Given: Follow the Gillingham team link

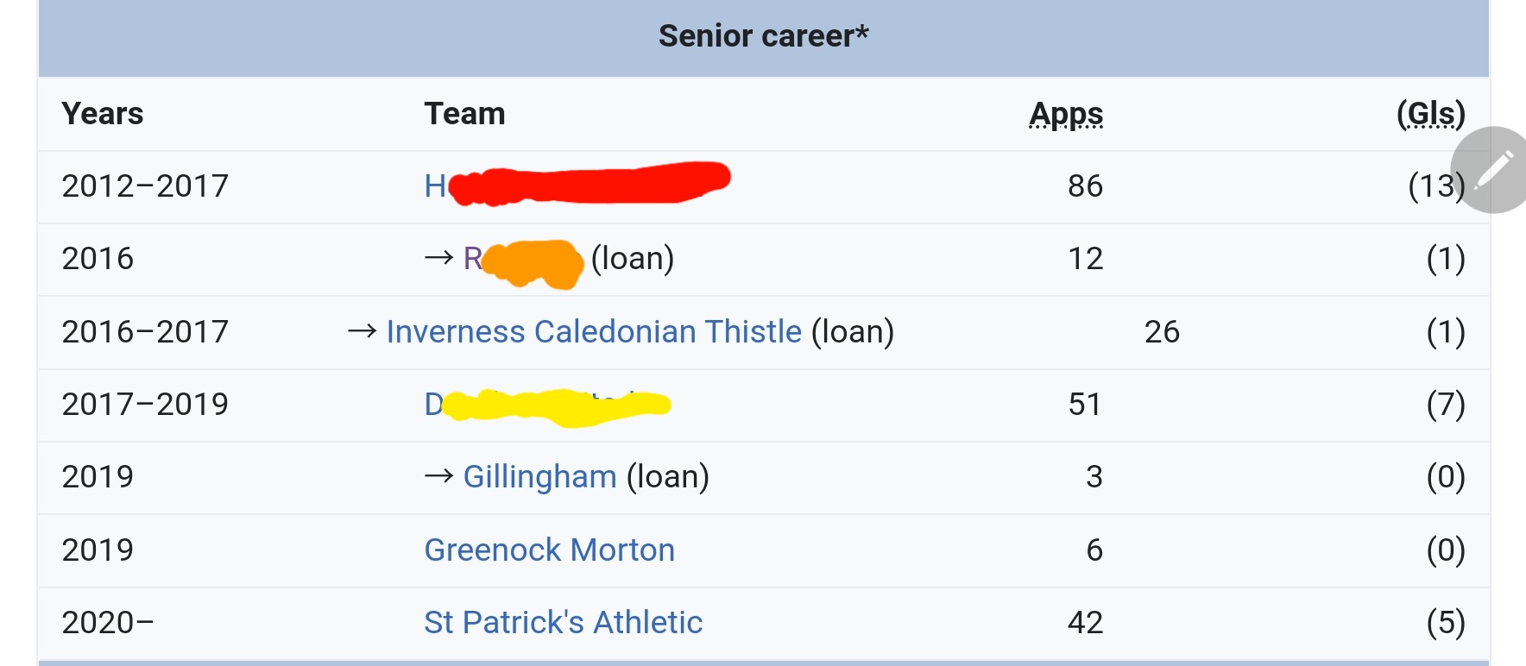Looking at the screenshot, I should (539, 477).
